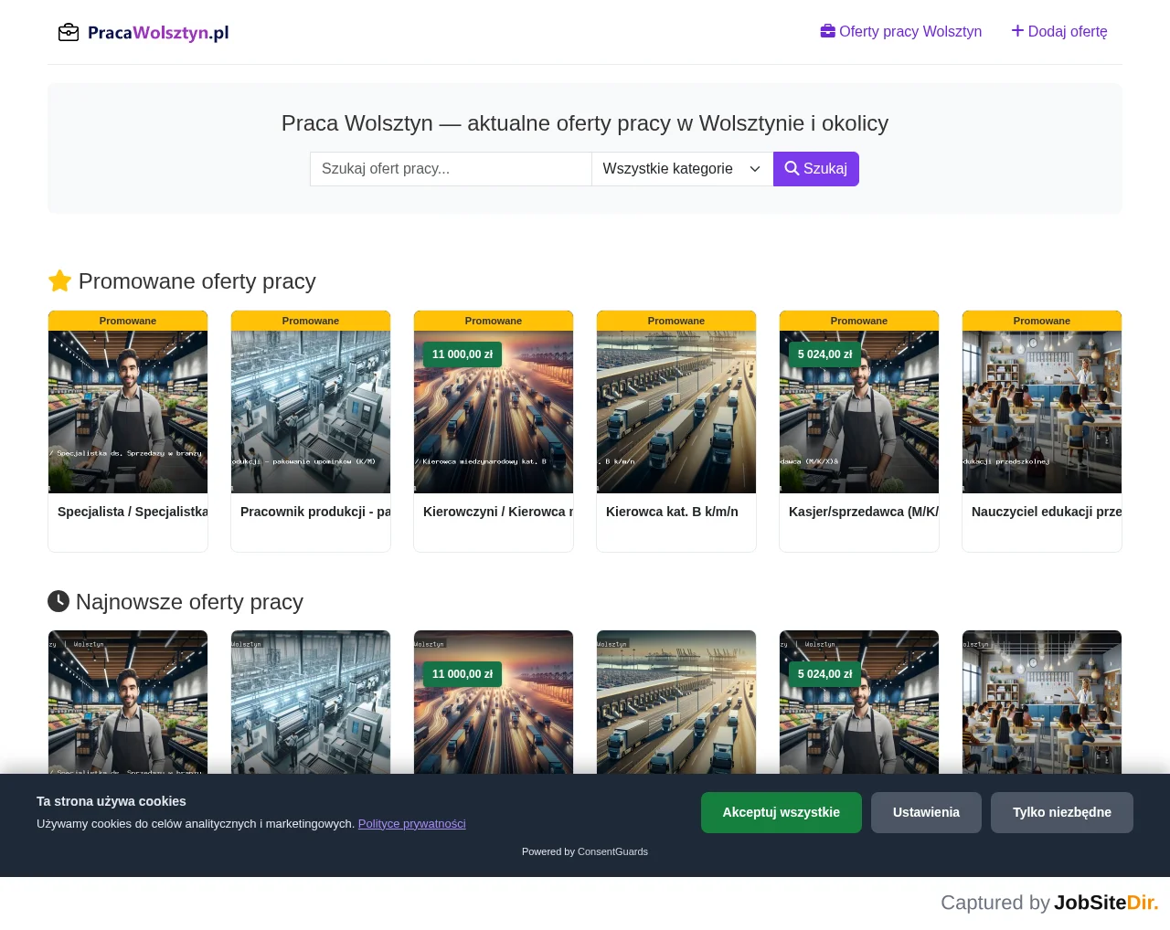Expand the Wszystkie kategorie dropdown

682,169
